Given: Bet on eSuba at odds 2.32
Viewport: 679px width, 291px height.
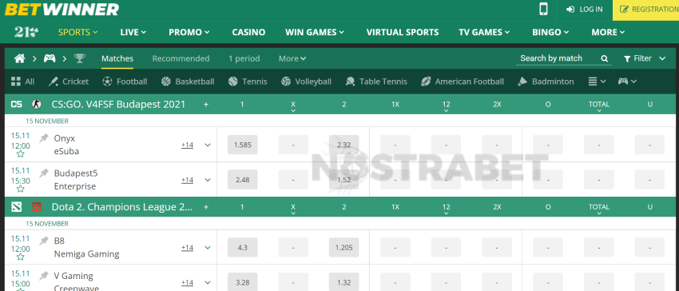Looking at the screenshot, I should point(343,145).
